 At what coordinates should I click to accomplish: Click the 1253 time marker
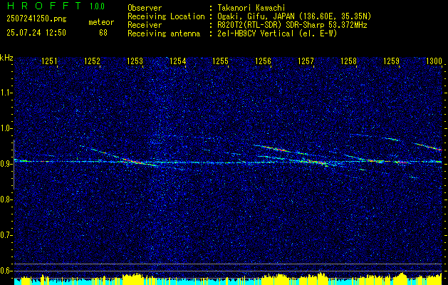(135, 61)
